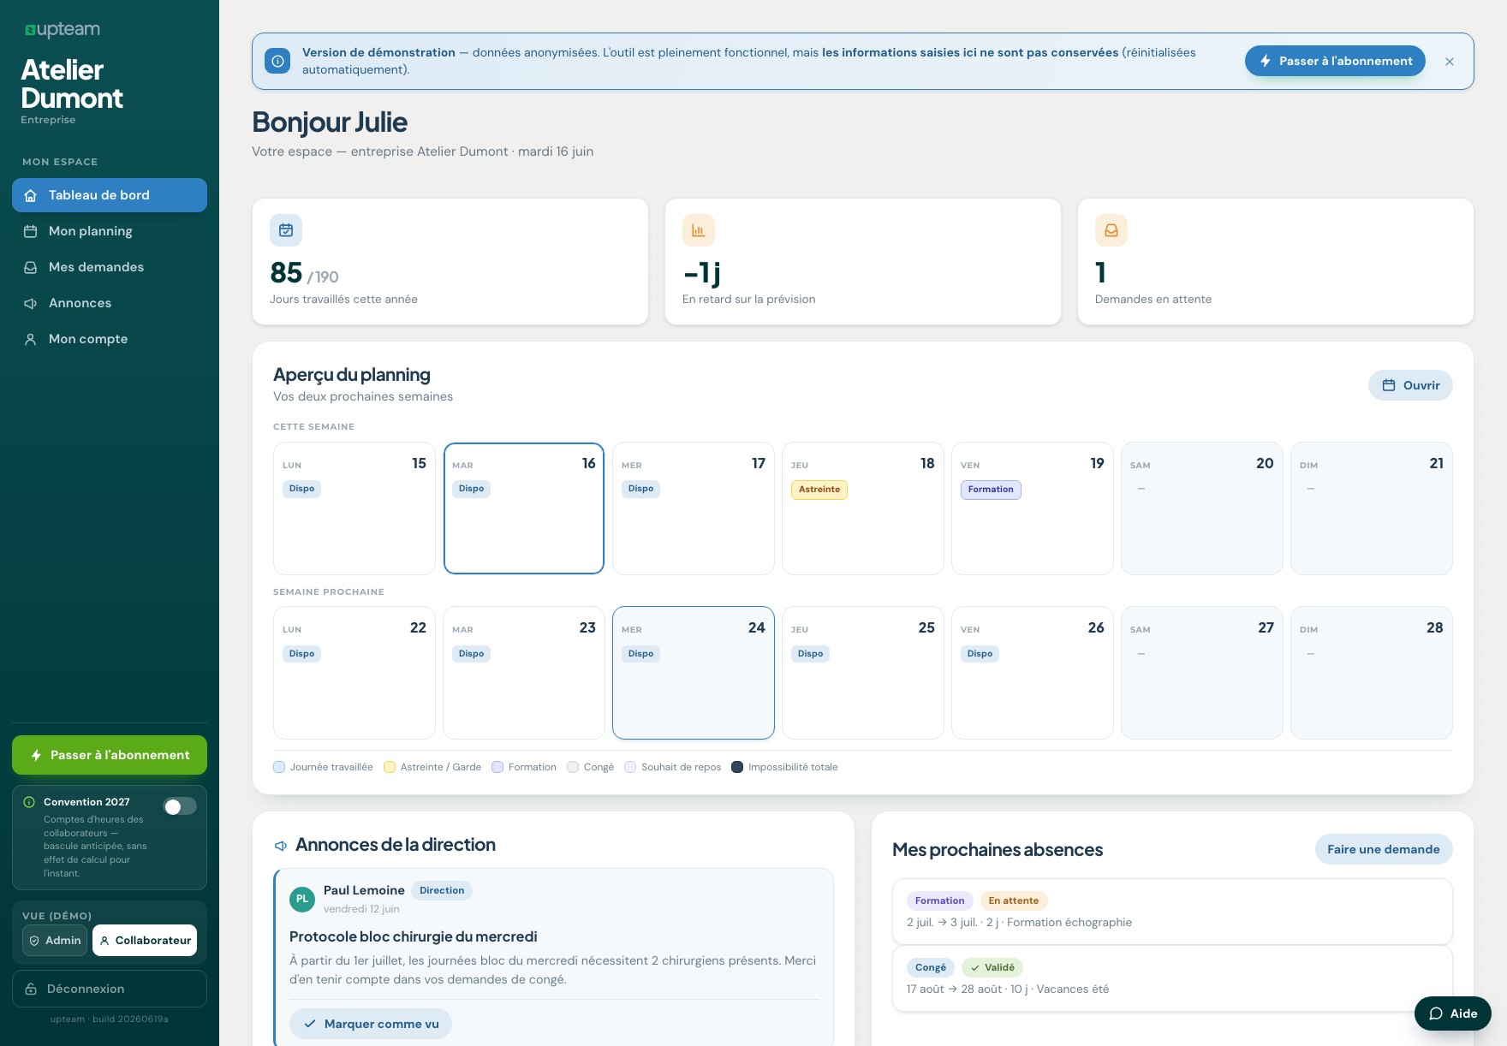Click green Passer à l'abonnement in sidebar
Screen dimensions: 1507x1046
tap(110, 755)
